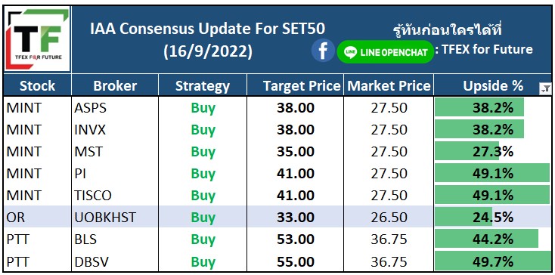Click the UOBKHST broker cell
Viewport: 555px width, 275px height.
[x=115, y=218]
